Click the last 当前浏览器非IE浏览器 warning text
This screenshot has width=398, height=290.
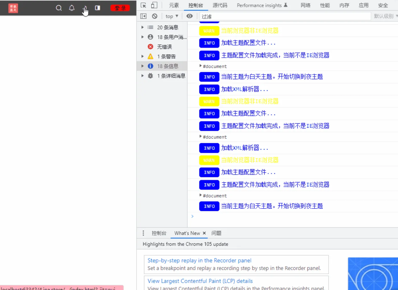tap(250, 160)
